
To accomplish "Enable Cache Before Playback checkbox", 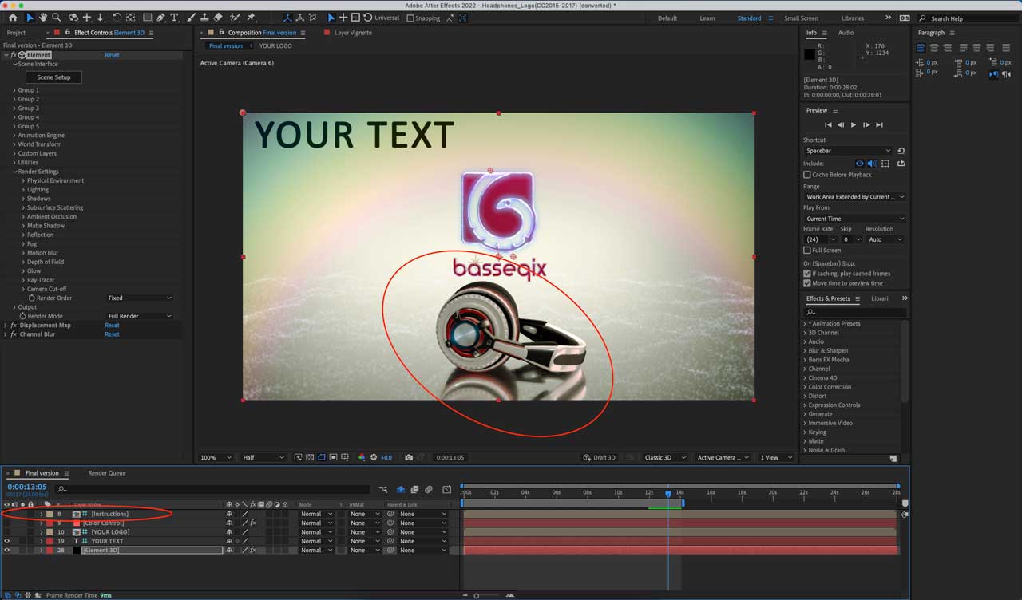I will (807, 175).
